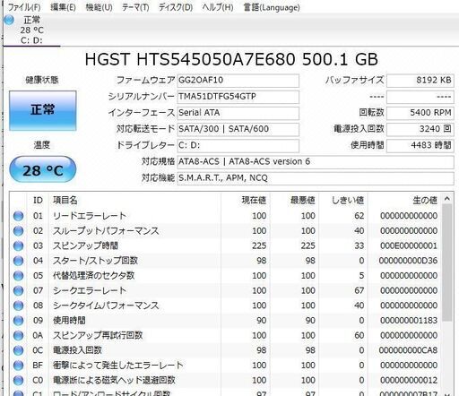The image size is (459, 396).
Task: Select the シークエラーレート row text
Action: pos(90,290)
